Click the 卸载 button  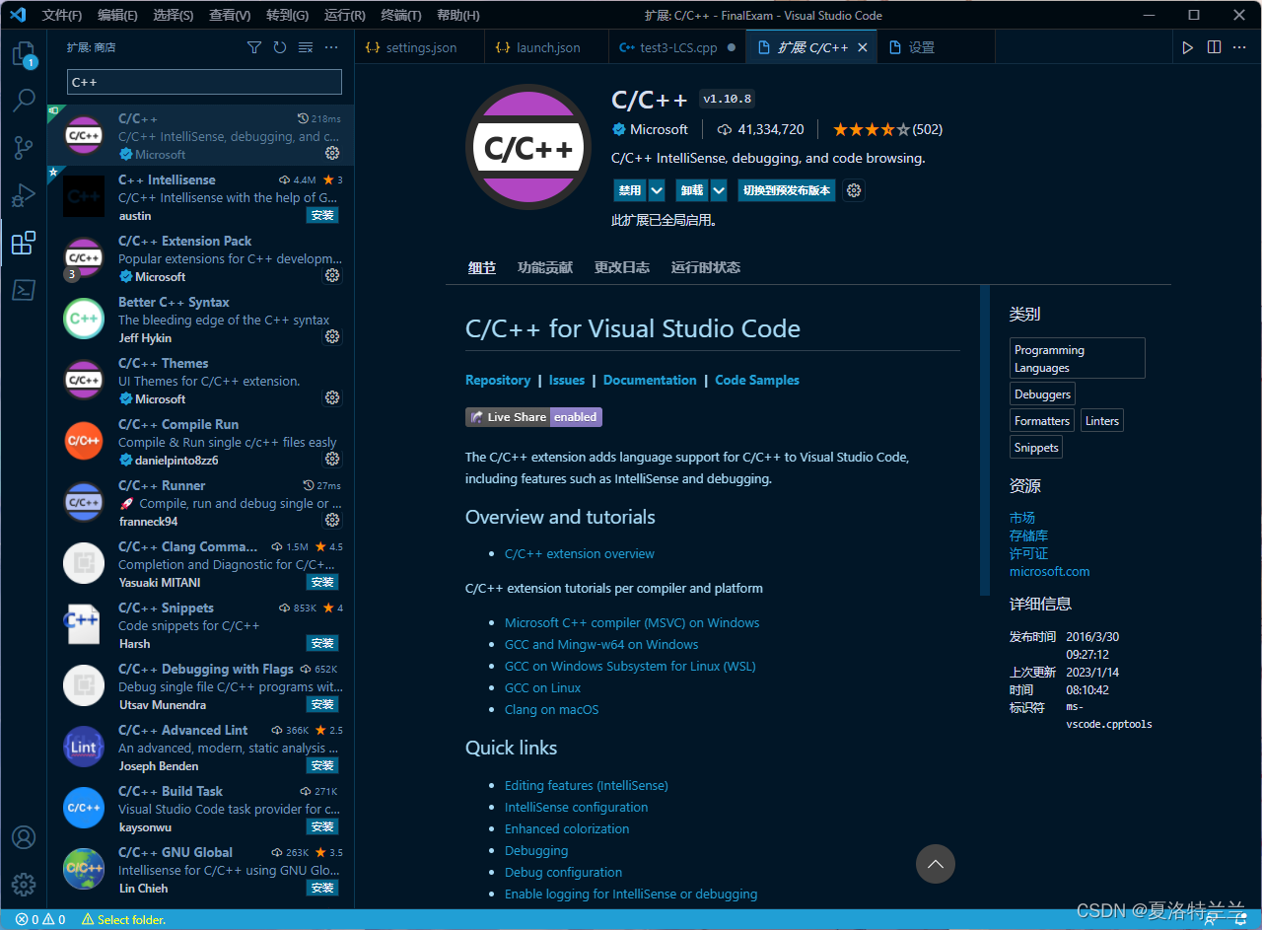[x=691, y=190]
